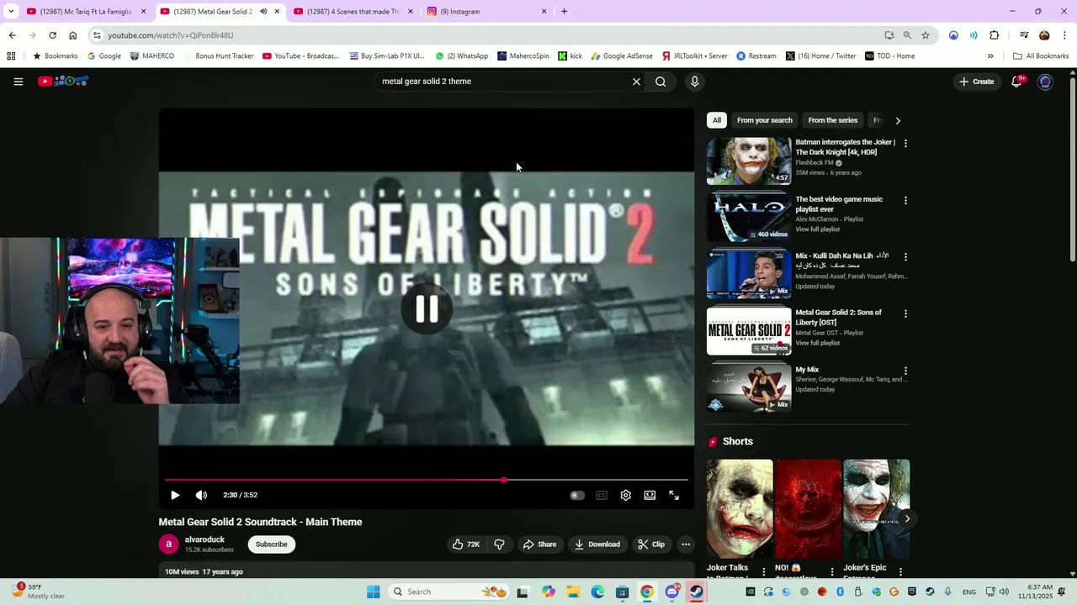Download the video
The width and height of the screenshot is (1077, 605).
pyautogui.click(x=597, y=544)
